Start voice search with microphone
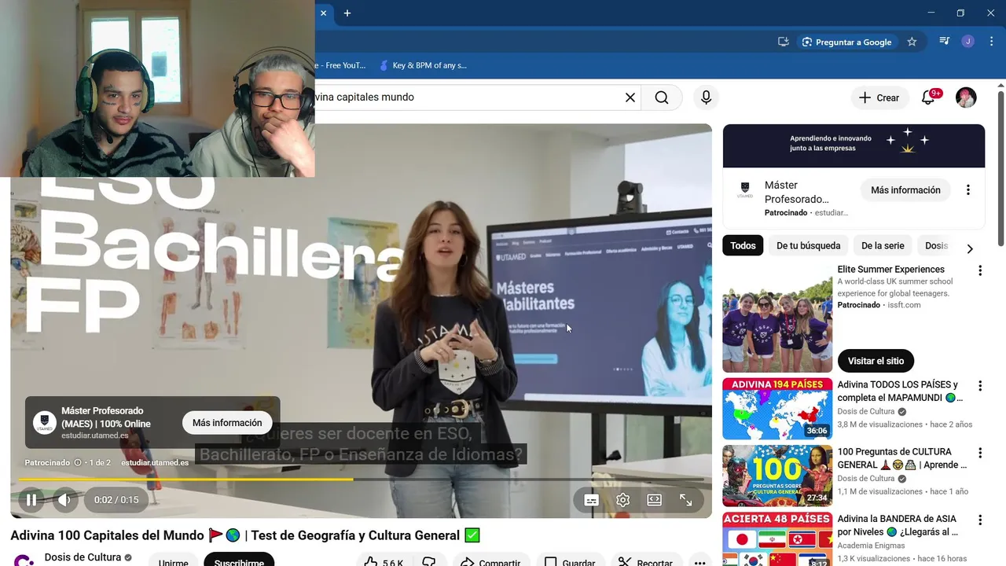This screenshot has width=1006, height=566. [706, 97]
